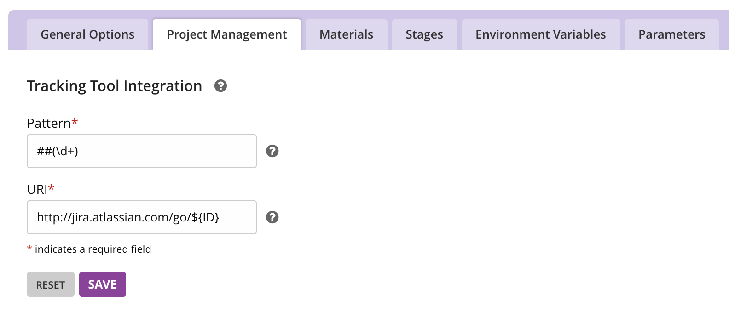Click the help icon beside Pattern field
Image resolution: width=729 pixels, height=317 pixels.
point(272,151)
